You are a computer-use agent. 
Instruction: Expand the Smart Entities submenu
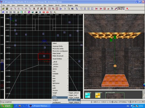click(x=60, y=59)
